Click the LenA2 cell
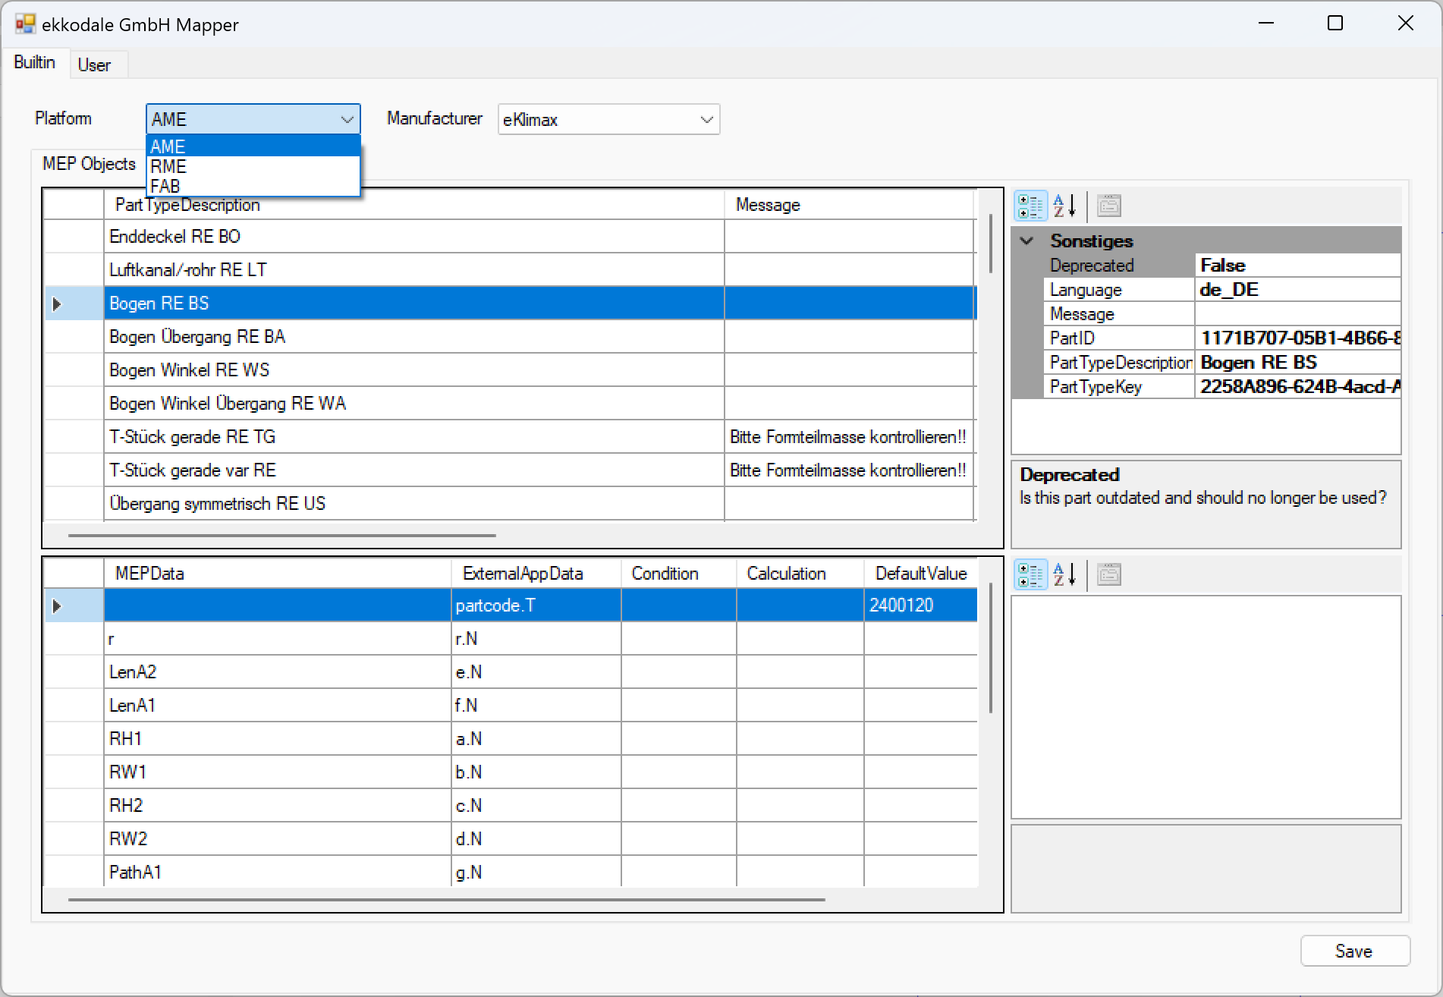The image size is (1443, 997). coord(278,672)
